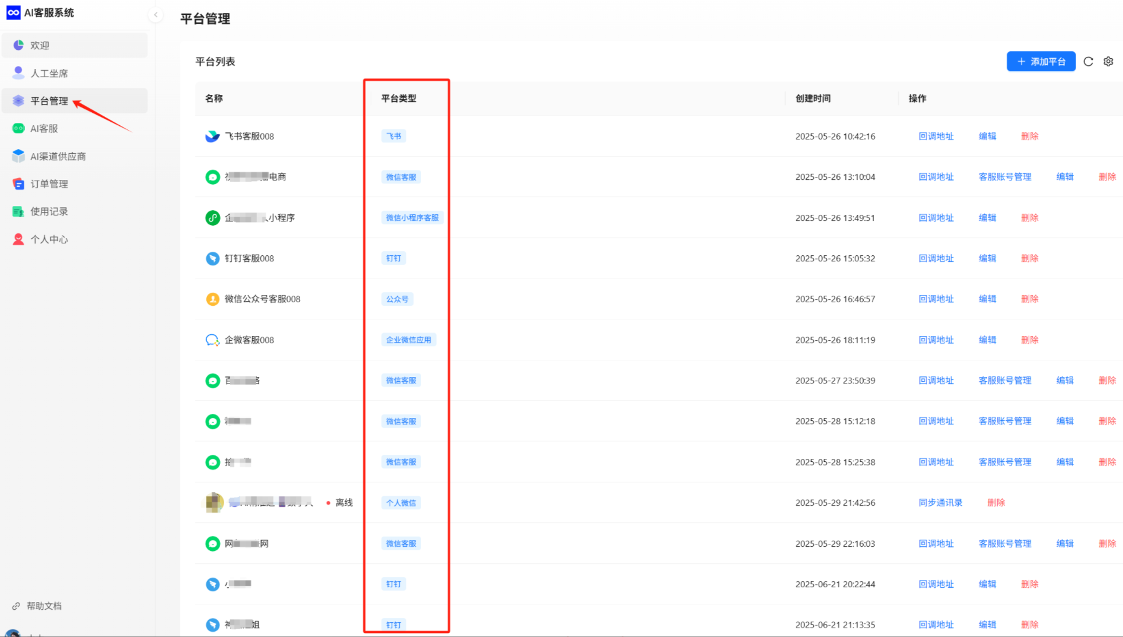Open the column settings gear icon

pos(1108,61)
